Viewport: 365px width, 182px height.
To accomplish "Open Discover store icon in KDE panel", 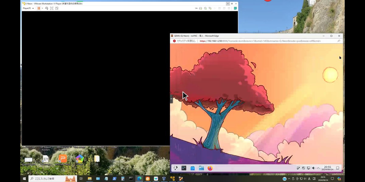I will point(193,168).
